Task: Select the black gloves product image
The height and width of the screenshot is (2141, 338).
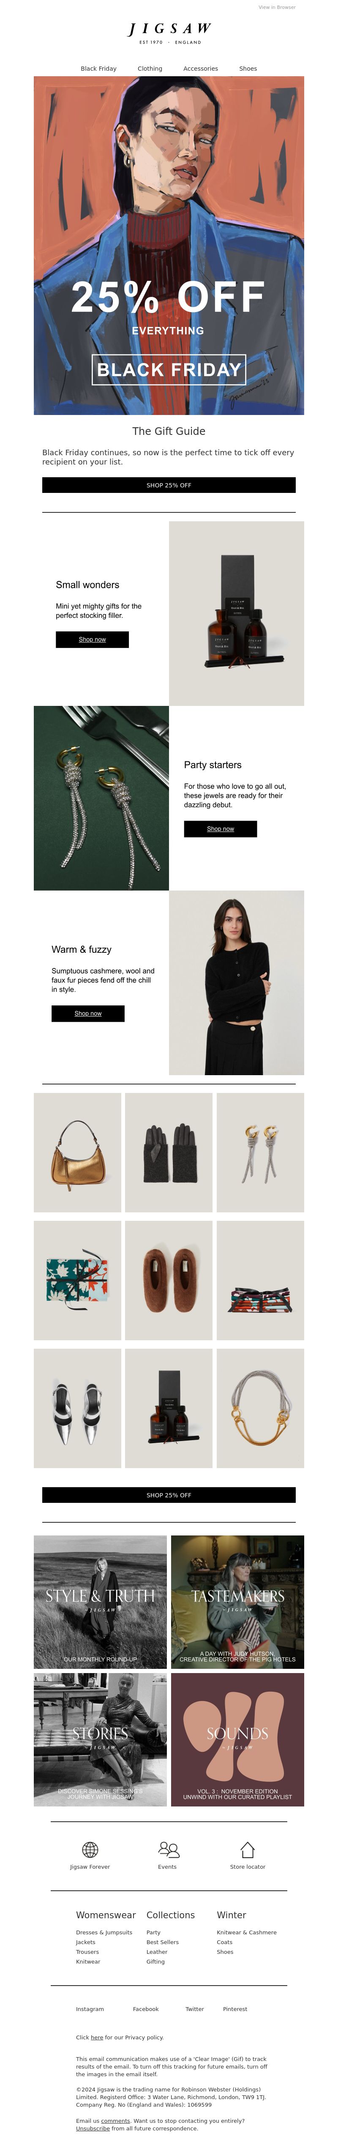Action: (x=169, y=1152)
